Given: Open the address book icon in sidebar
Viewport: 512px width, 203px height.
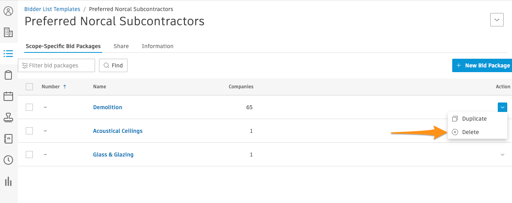Looking at the screenshot, I should pyautogui.click(x=8, y=139).
